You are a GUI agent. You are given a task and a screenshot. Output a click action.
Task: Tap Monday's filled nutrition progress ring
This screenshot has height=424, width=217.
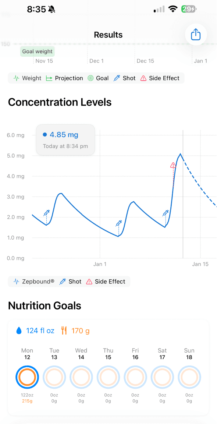click(x=27, y=377)
